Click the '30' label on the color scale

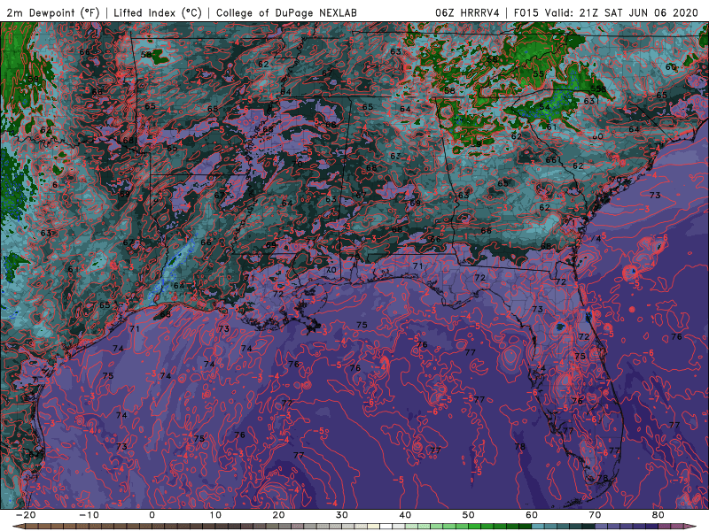coord(342,515)
